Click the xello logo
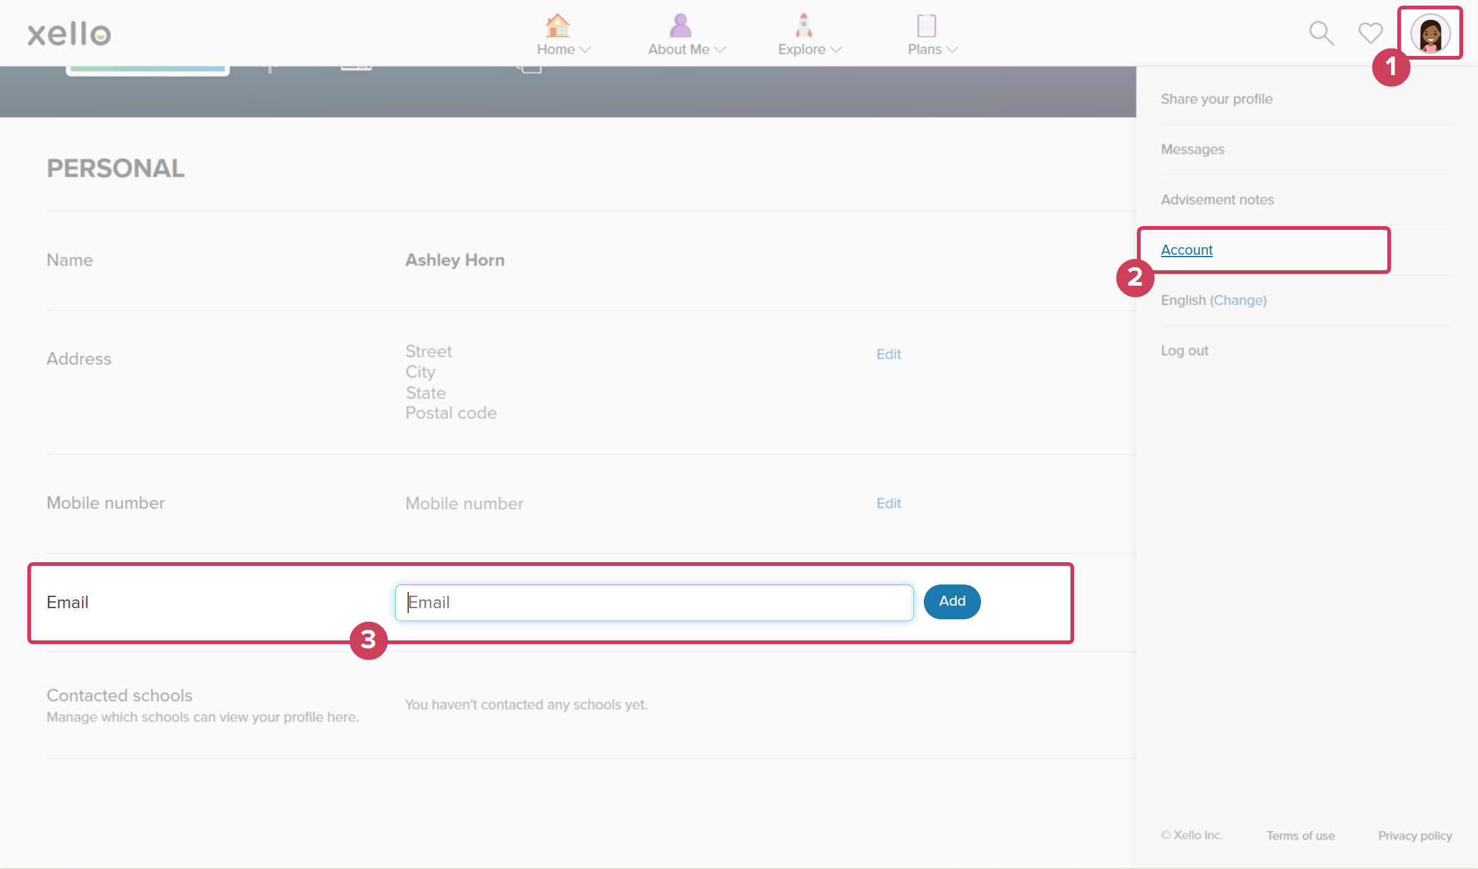1478x869 pixels. (x=68, y=33)
